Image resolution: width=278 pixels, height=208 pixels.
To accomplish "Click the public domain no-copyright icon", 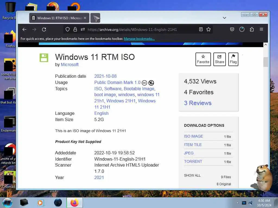I will pyautogui.click(x=151, y=83).
